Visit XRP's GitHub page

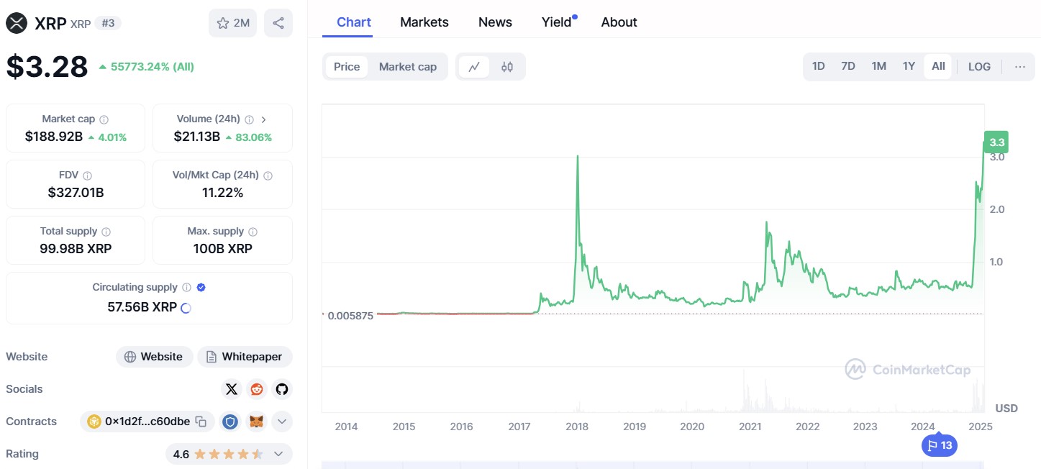(x=281, y=388)
